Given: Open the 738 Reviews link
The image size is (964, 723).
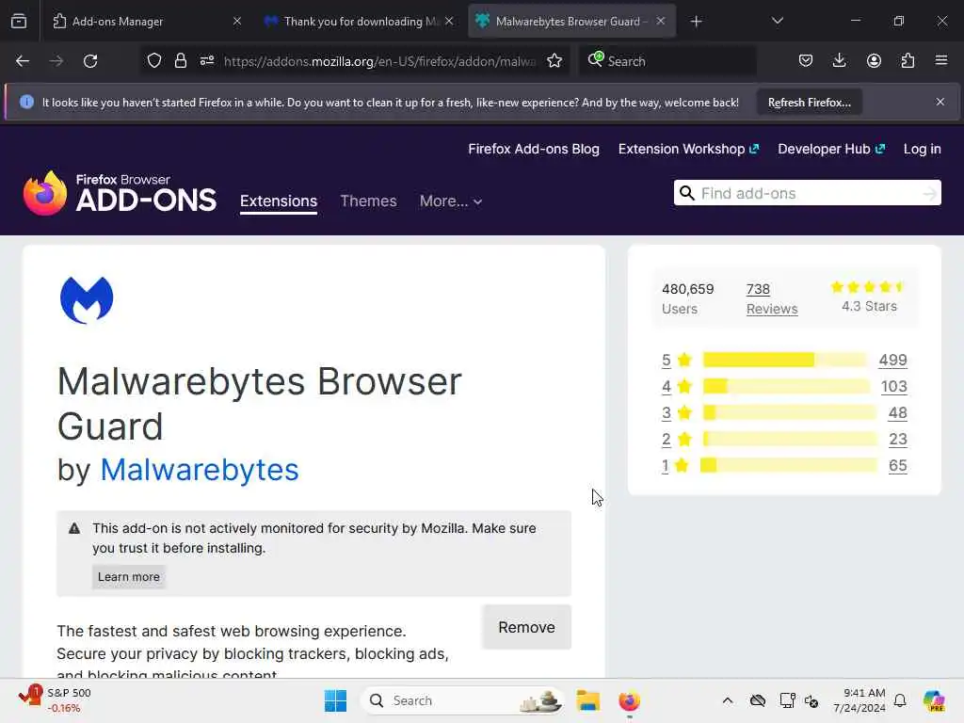Looking at the screenshot, I should [x=772, y=298].
